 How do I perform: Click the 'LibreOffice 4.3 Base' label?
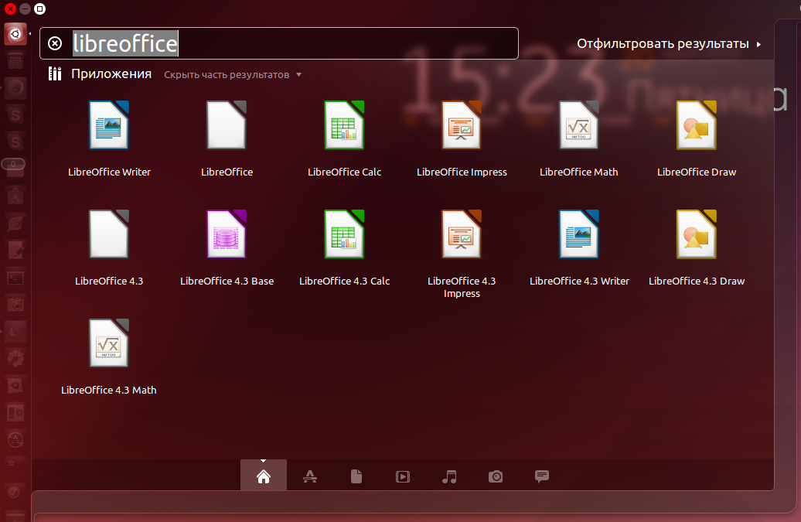tap(227, 281)
